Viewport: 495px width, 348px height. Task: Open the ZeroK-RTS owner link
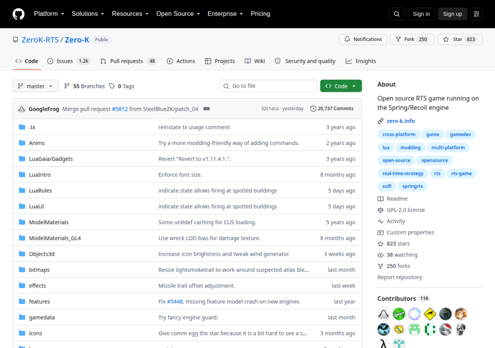(x=40, y=40)
